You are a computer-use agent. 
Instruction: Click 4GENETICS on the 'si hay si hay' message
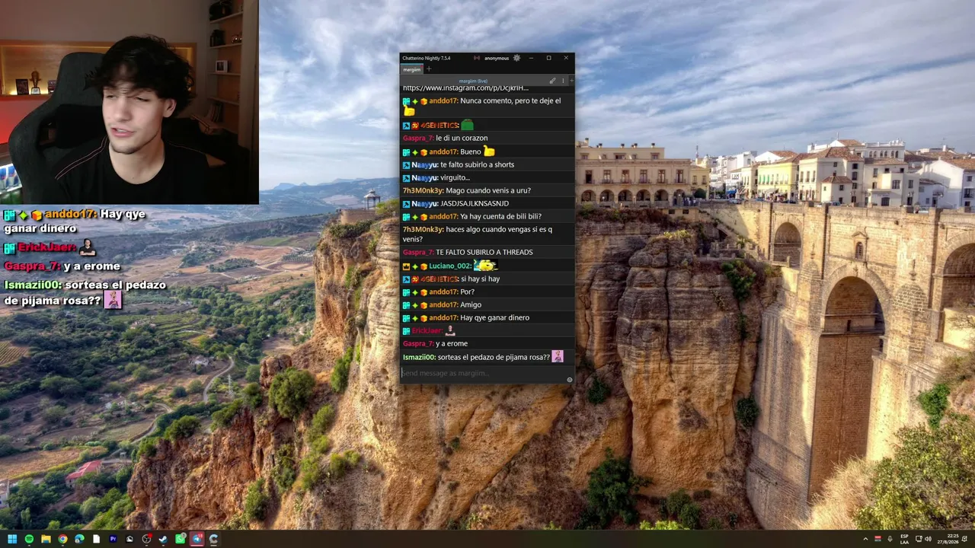pos(440,279)
